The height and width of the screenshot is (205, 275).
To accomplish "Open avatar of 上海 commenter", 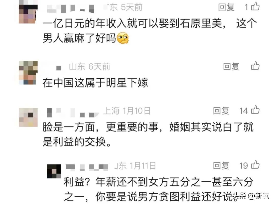I will click(x=28, y=117).
